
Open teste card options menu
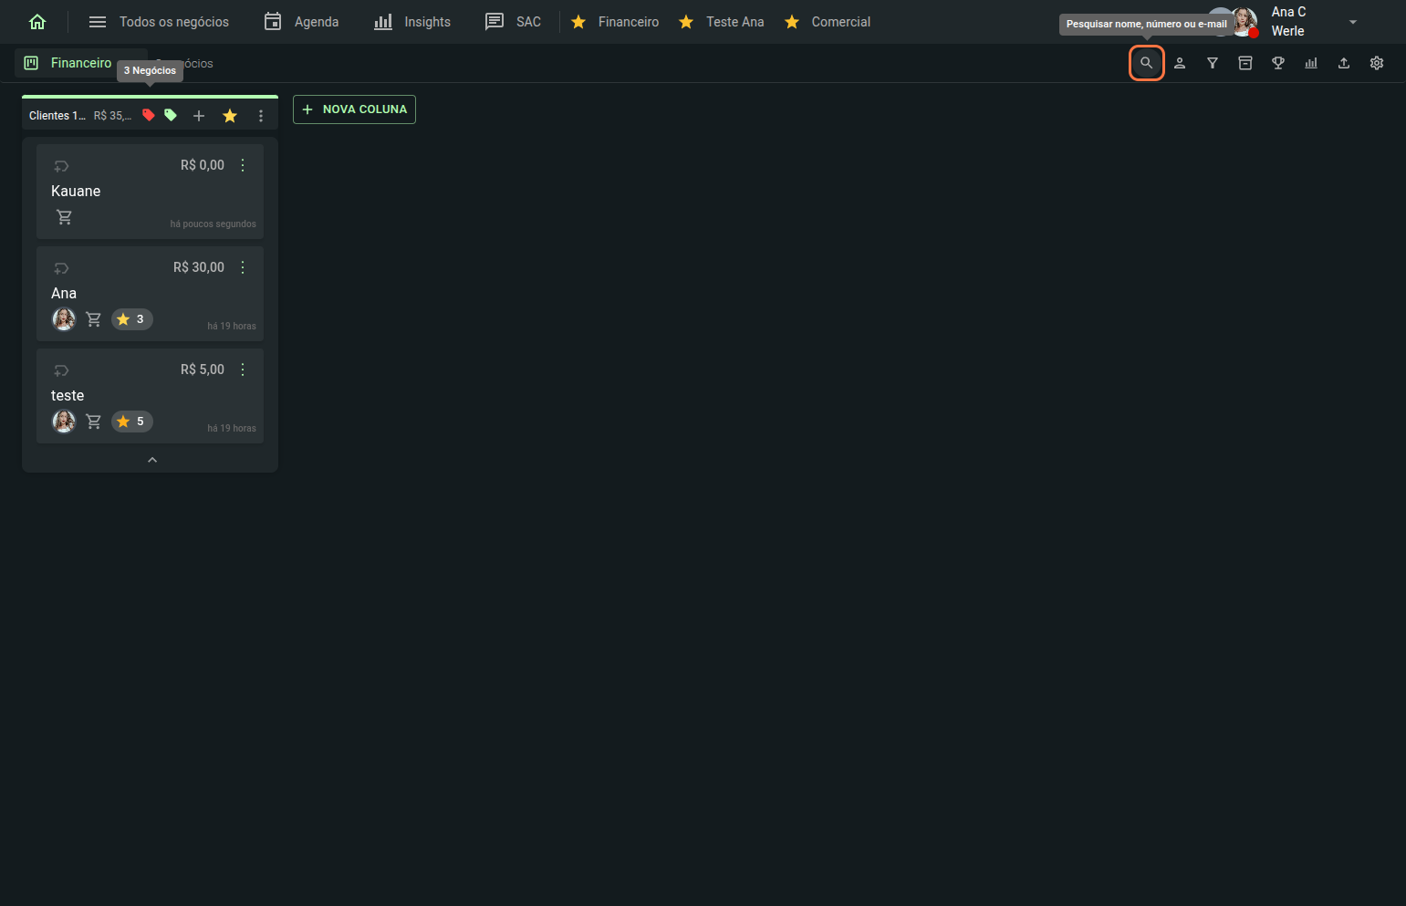point(243,370)
